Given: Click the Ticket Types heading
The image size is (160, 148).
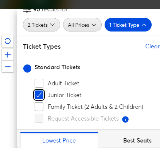Looking at the screenshot, I should pyautogui.click(x=42, y=47).
